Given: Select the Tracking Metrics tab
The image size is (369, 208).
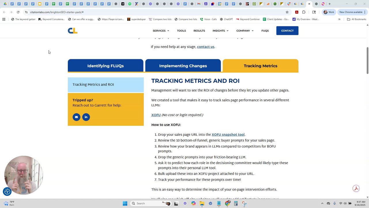Looking at the screenshot, I should [261, 66].
